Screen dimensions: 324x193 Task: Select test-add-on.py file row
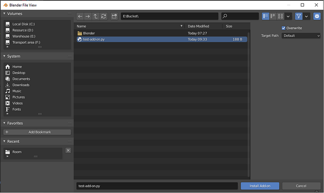[162, 39]
